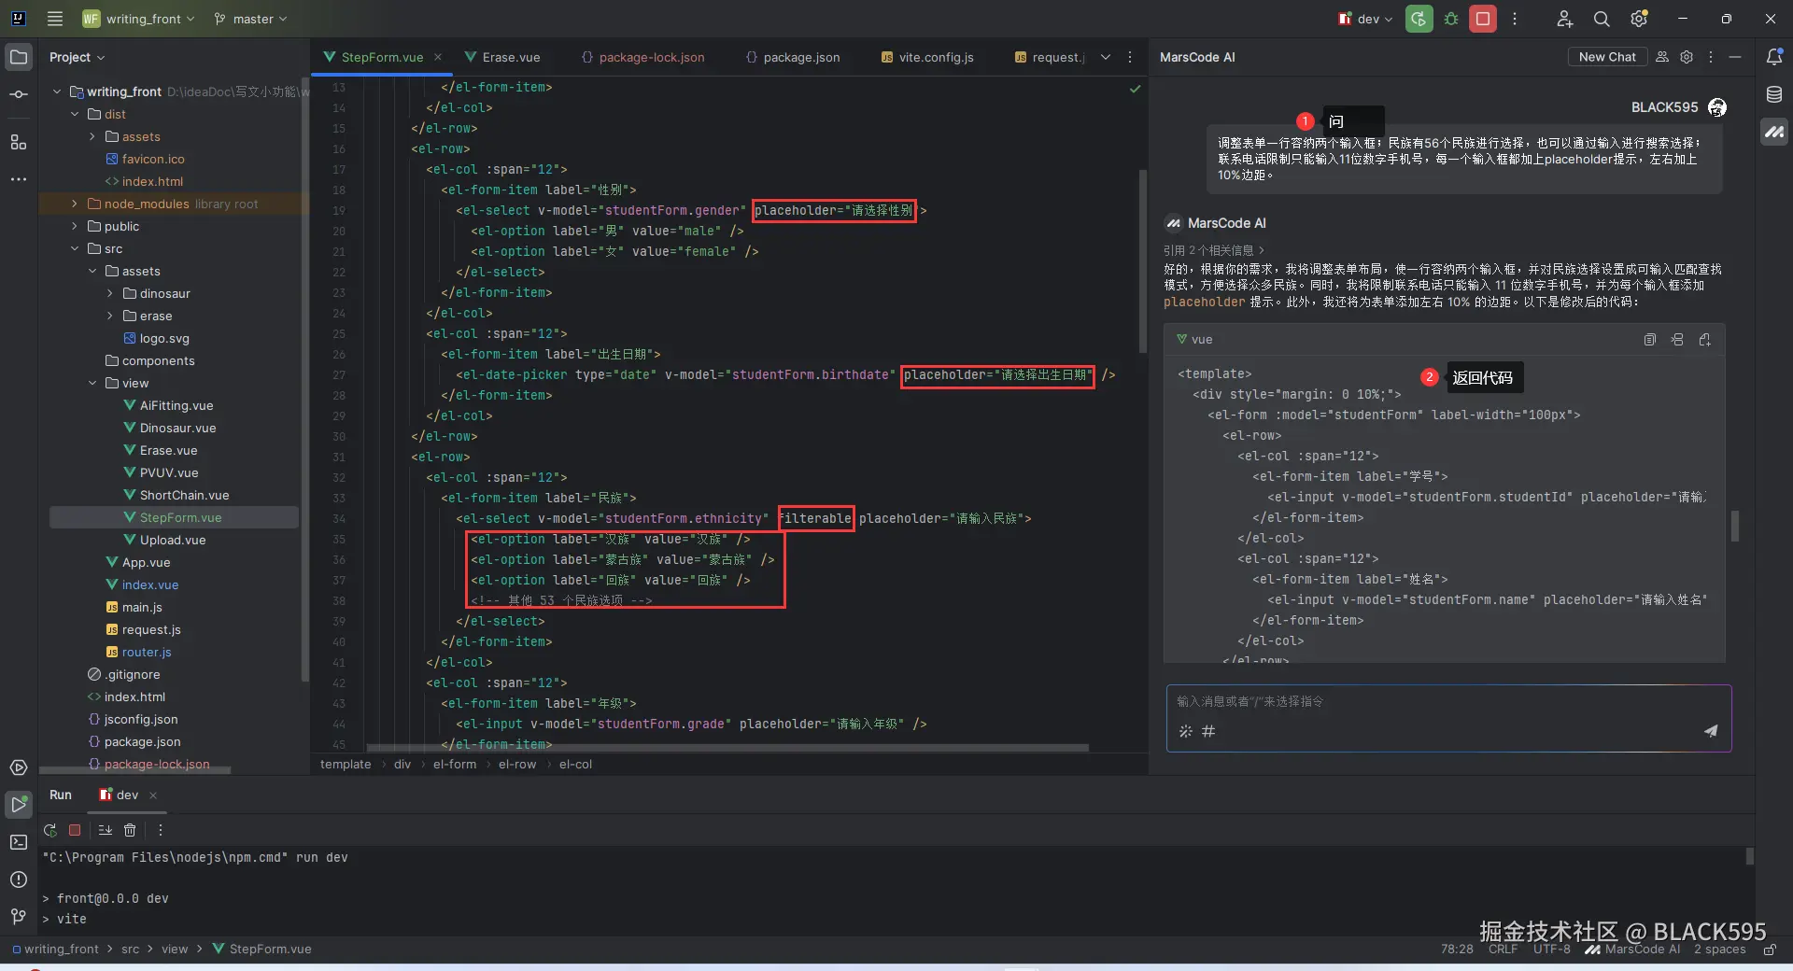This screenshot has width=1793, height=971.
Task: Start a New Chat in MarsCode AI
Action: tap(1607, 57)
